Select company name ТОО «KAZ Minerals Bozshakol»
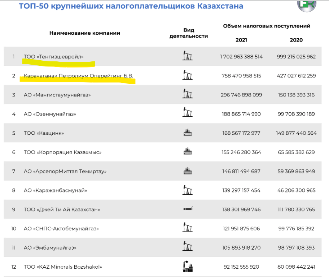This screenshot has height=277, width=329. (x=63, y=267)
